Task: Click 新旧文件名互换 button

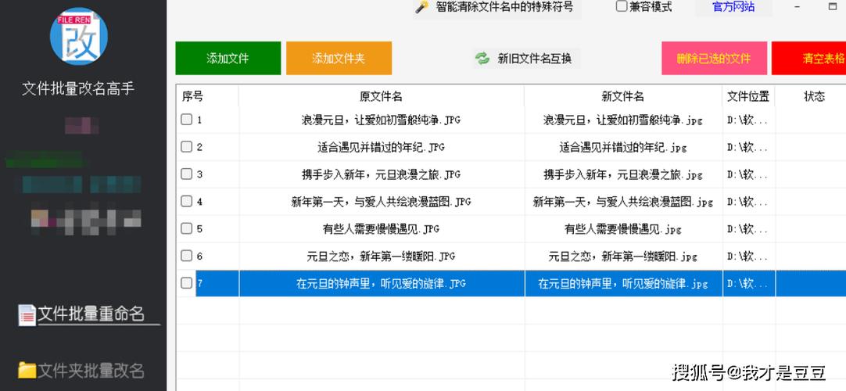Action: (x=526, y=58)
